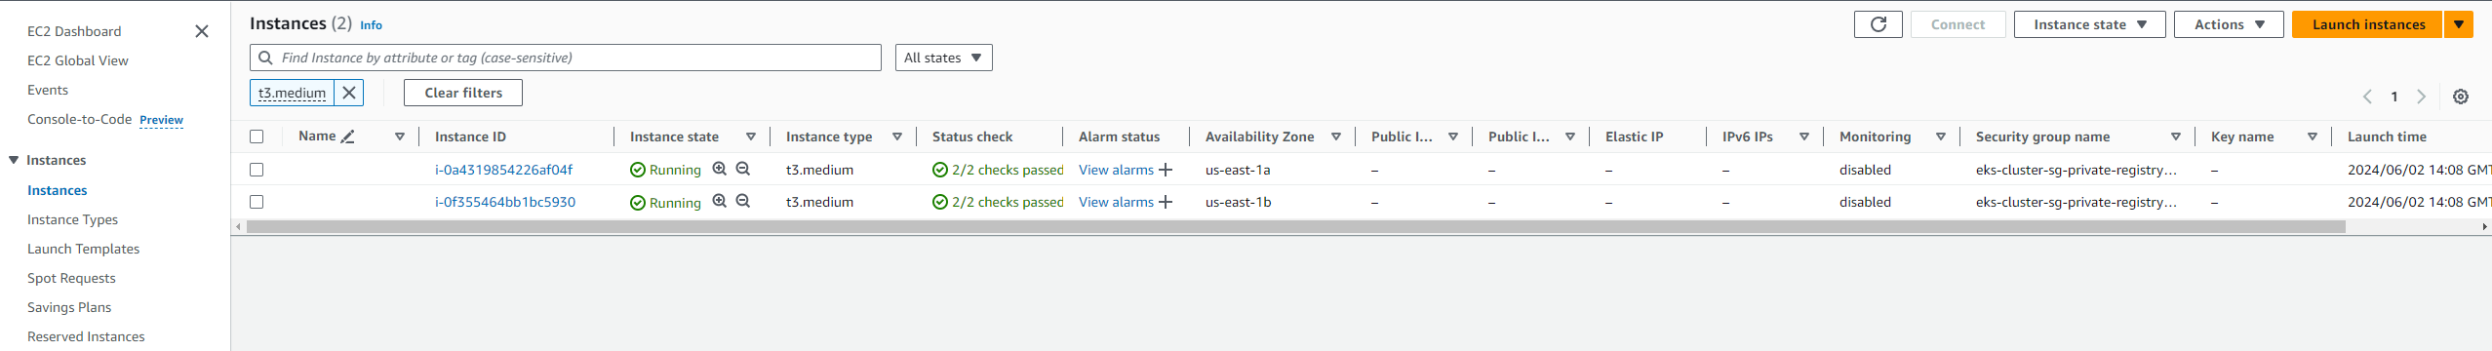Remove the t3.medium filter tag
The width and height of the screenshot is (2492, 351).
pos(349,93)
